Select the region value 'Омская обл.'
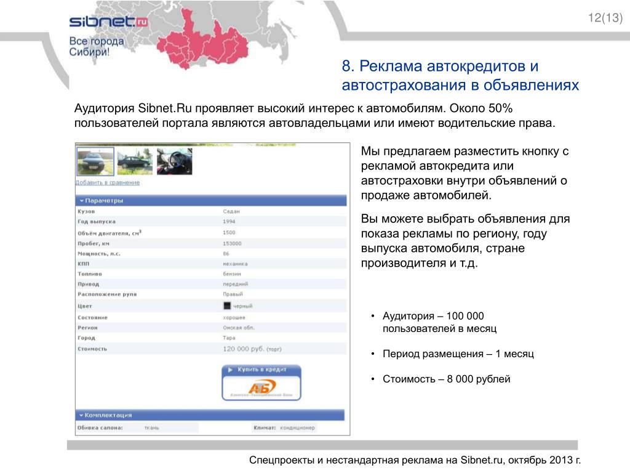Viewport: 630px width, 473px height. click(239, 328)
